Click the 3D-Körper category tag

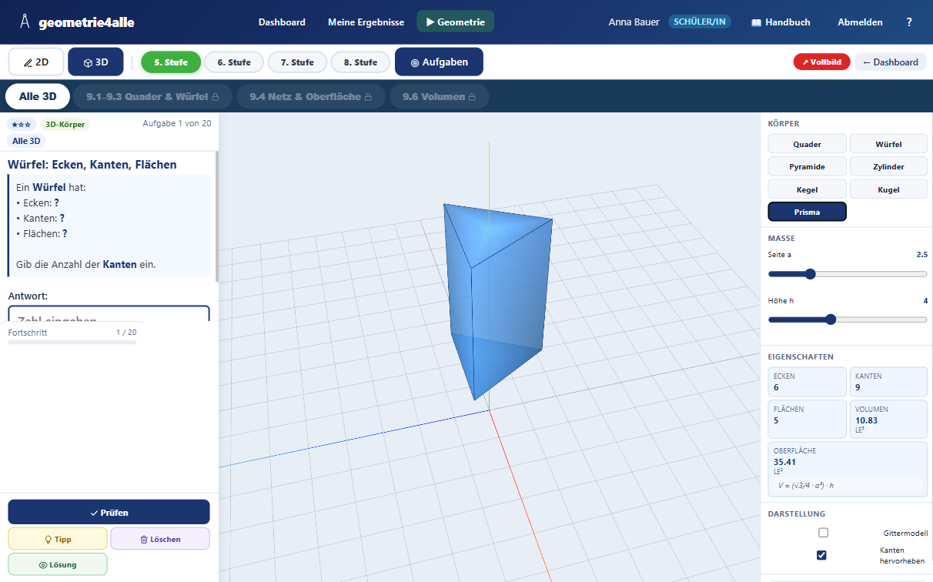(x=65, y=124)
